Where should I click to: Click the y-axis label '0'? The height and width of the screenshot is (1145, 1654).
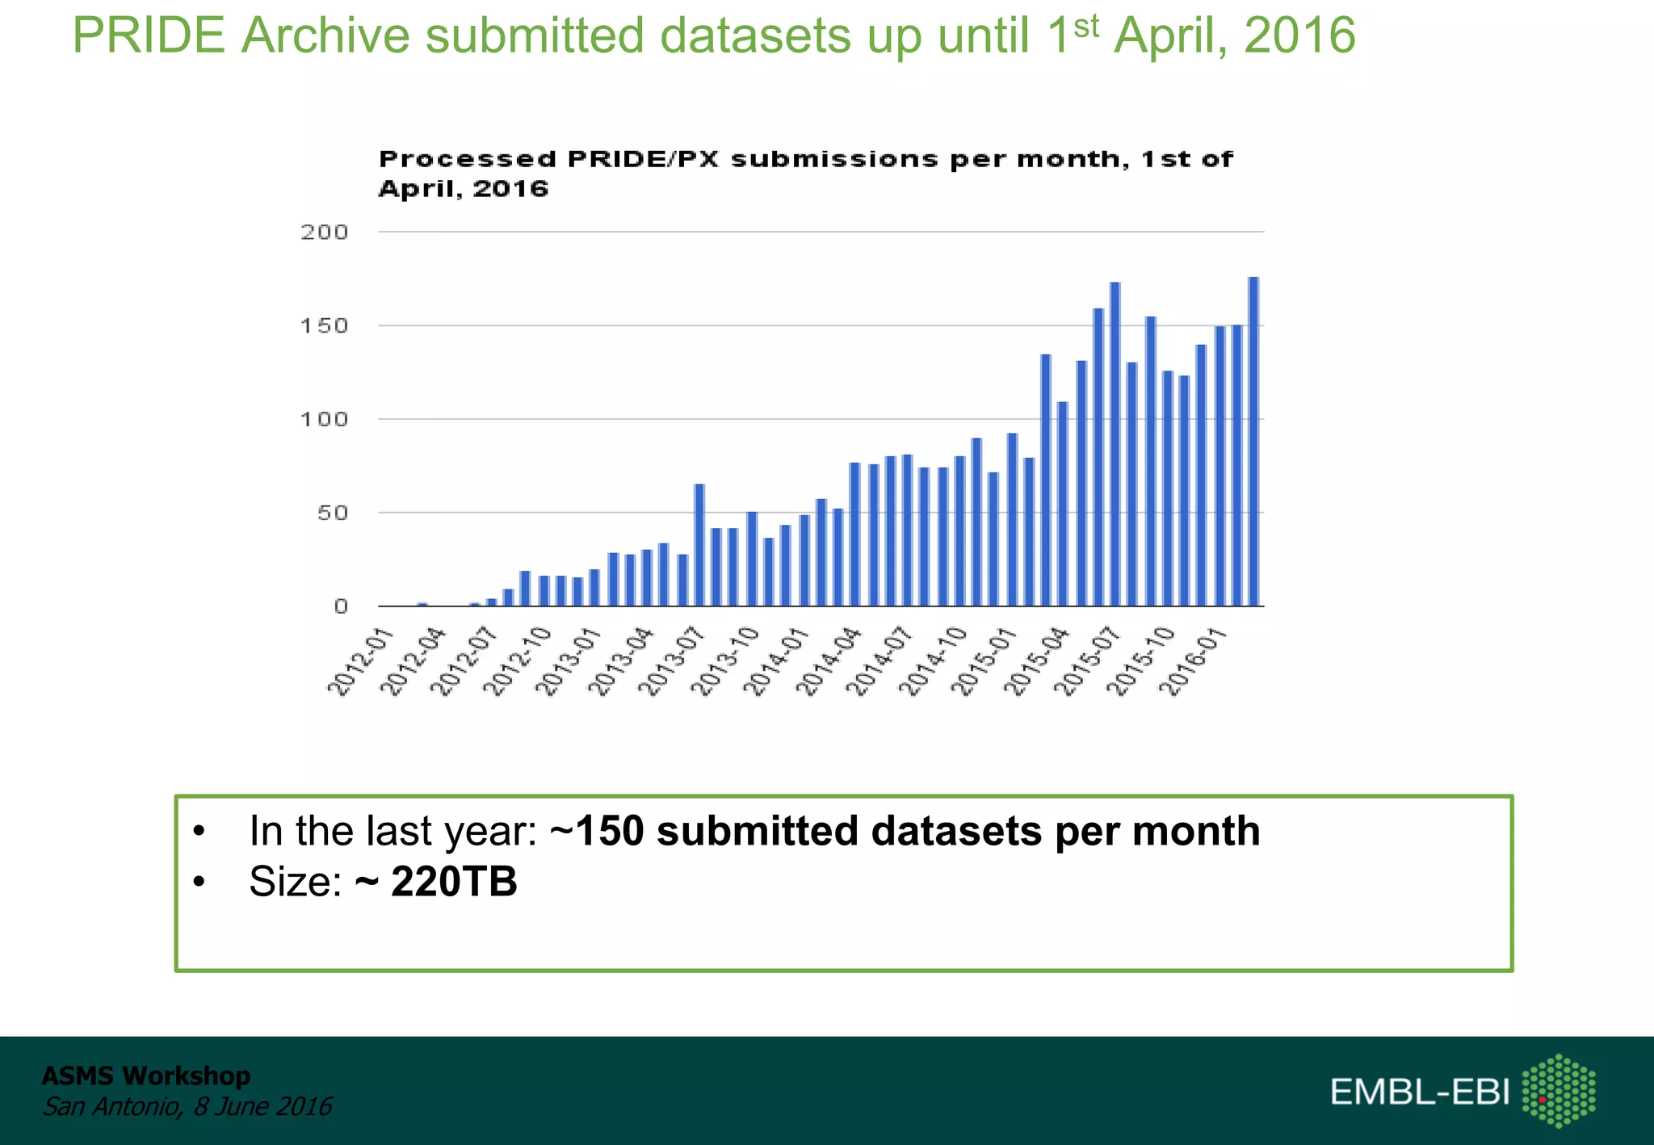click(x=341, y=606)
